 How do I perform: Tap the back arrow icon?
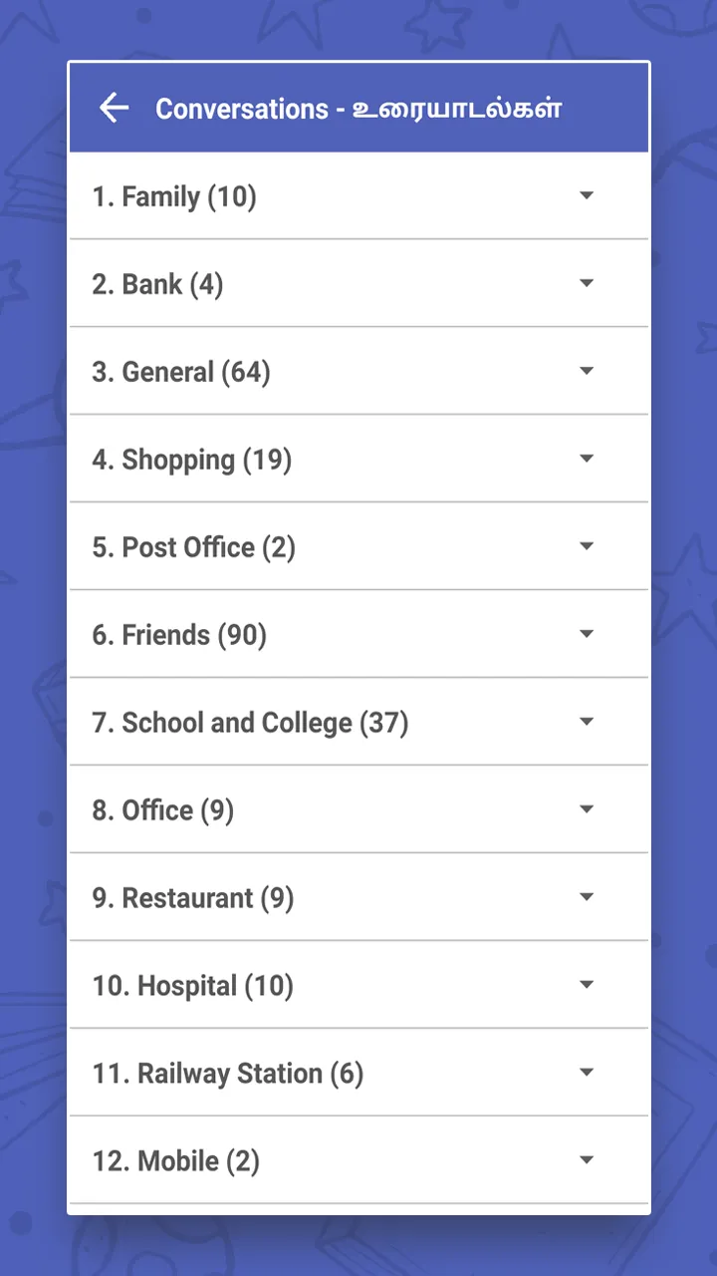pyautogui.click(x=115, y=108)
